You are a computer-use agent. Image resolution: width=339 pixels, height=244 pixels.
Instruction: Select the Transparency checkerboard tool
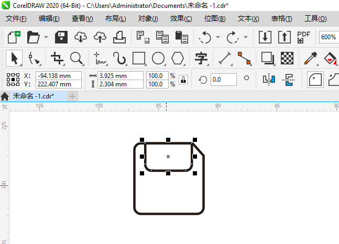coord(287,58)
